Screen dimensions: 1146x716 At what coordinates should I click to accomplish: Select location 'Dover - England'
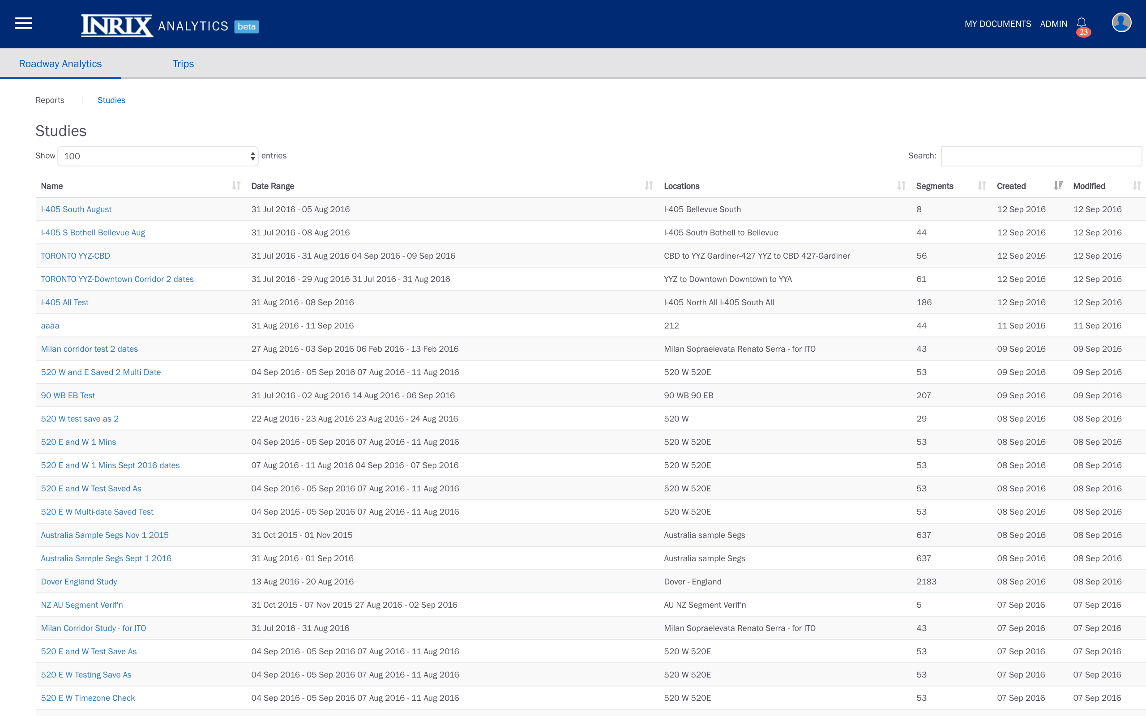click(693, 581)
